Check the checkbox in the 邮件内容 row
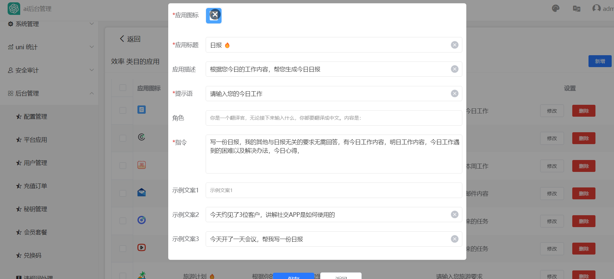 point(123,193)
